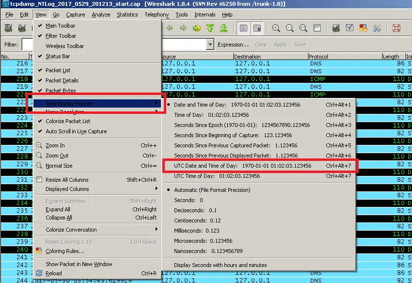Expand the Displayed Columns submenu
Image resolution: width=412 pixels, height=283 pixels.
pos(97,189)
